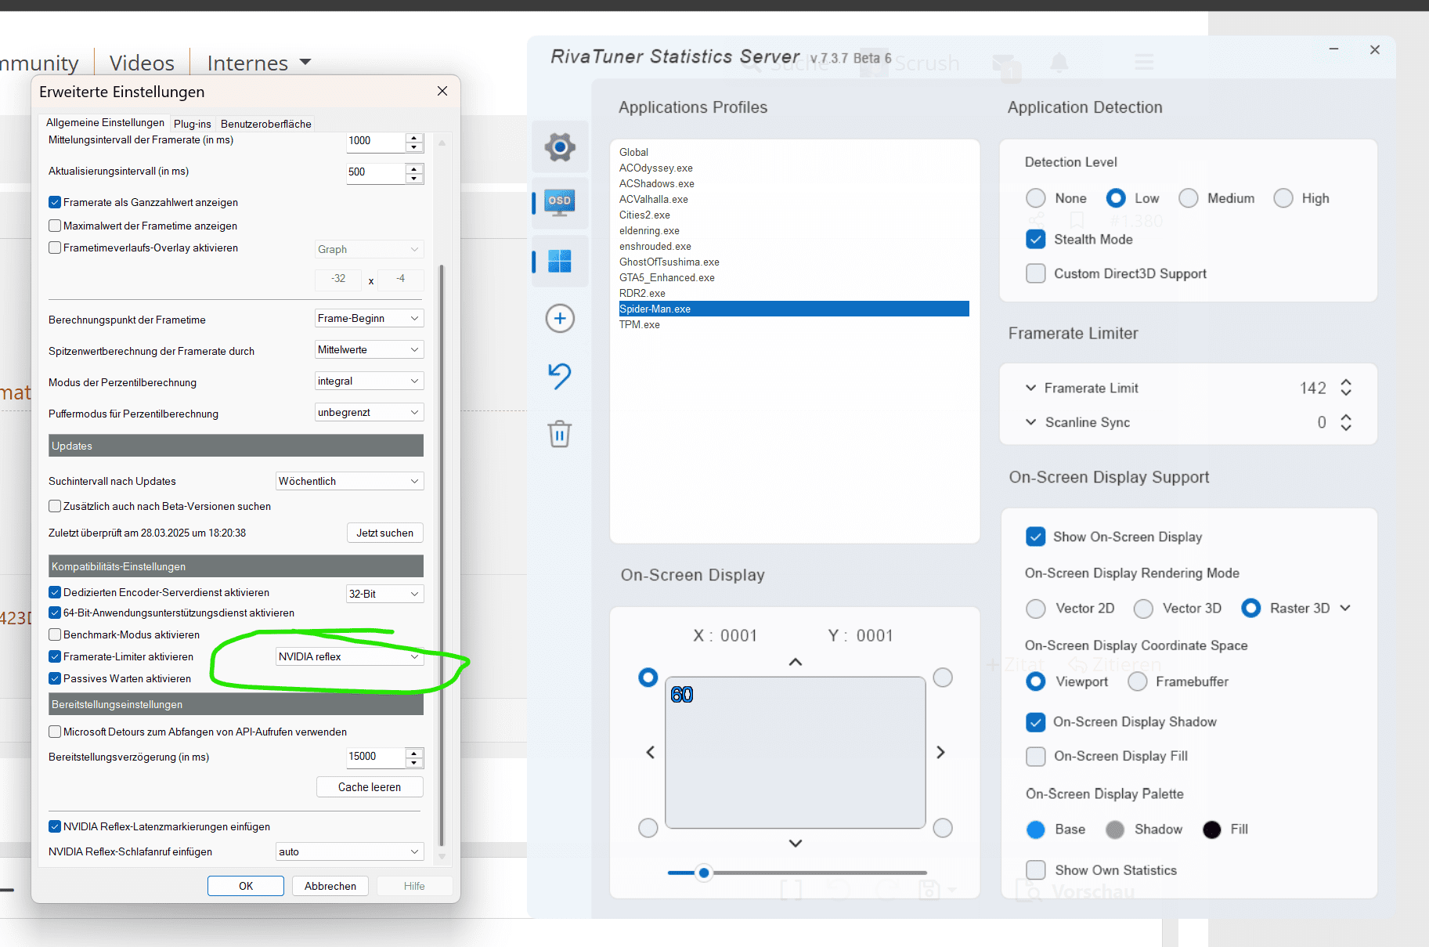Select bottom-right OSD corner anchor
This screenshot has width=1429, height=947.
click(x=943, y=828)
